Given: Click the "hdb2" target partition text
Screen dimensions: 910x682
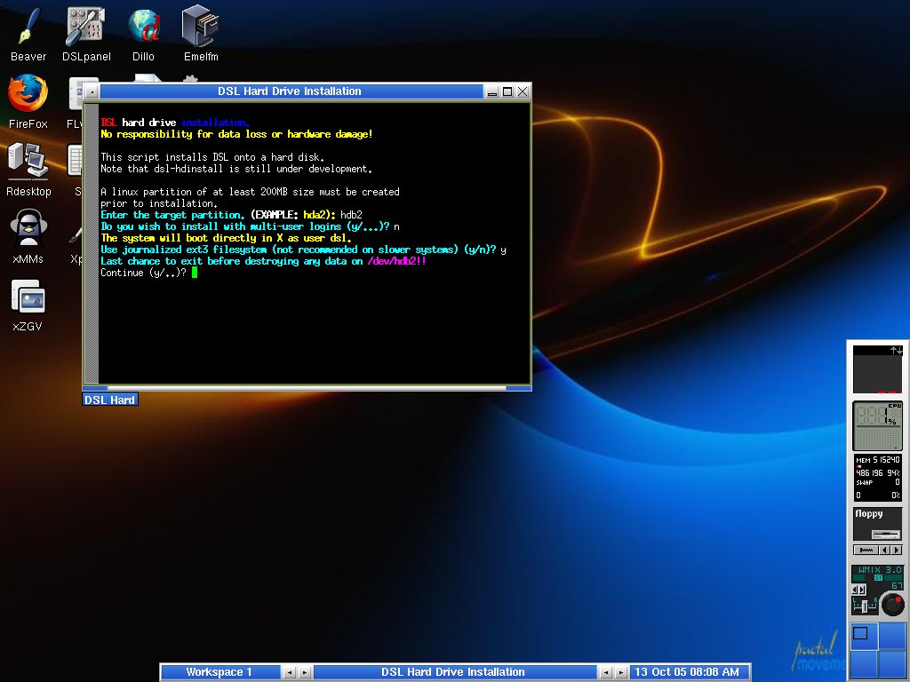Looking at the screenshot, I should pos(351,215).
